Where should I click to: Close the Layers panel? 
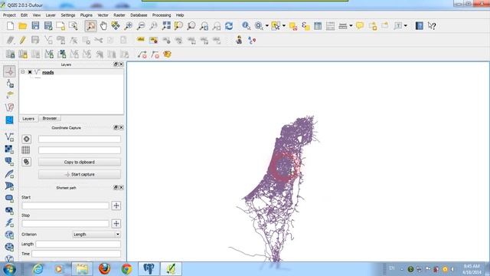(x=121, y=64)
